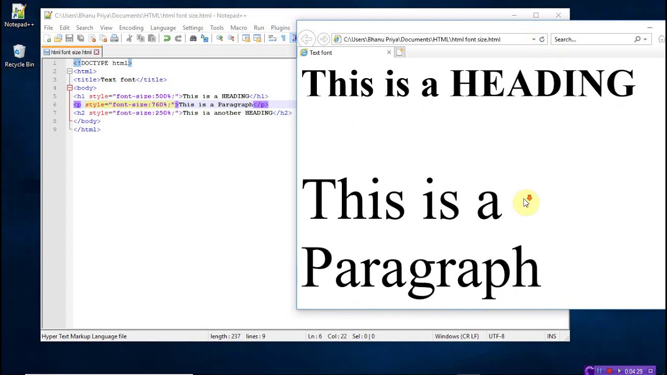667x375 pixels.
Task: Open the Encoding menu
Action: click(x=131, y=28)
